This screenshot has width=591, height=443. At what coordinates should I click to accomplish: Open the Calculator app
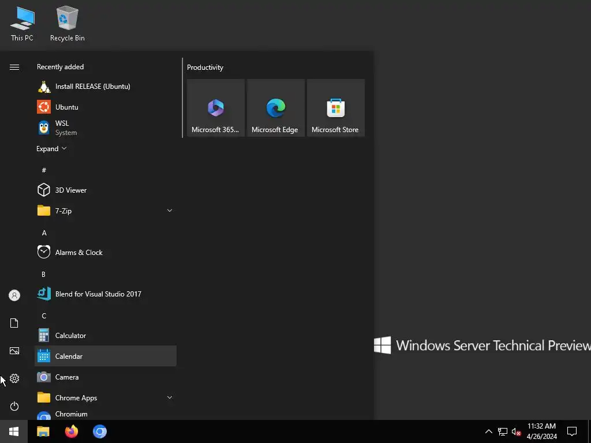106,335
